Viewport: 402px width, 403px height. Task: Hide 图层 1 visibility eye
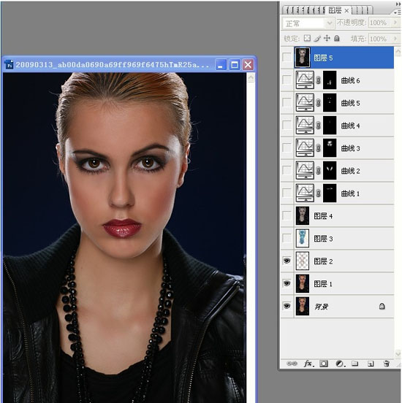287,283
